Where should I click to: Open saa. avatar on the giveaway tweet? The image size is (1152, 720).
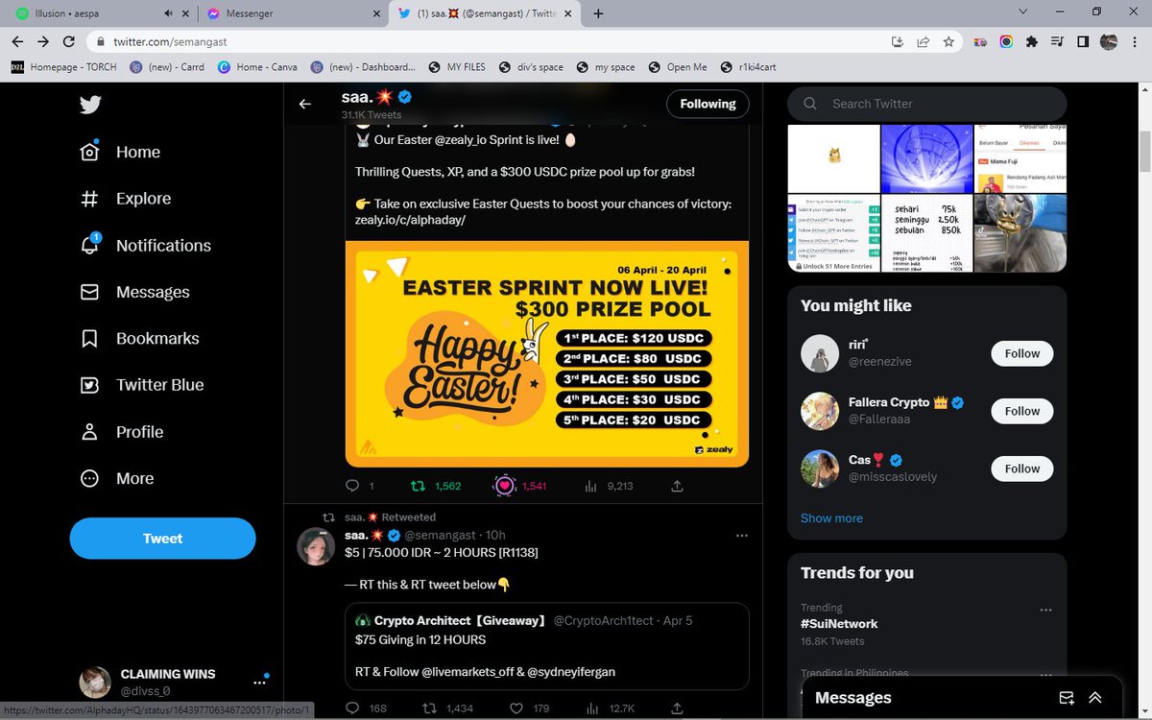coord(315,545)
